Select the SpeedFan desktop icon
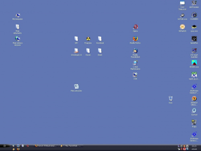 point(194,40)
